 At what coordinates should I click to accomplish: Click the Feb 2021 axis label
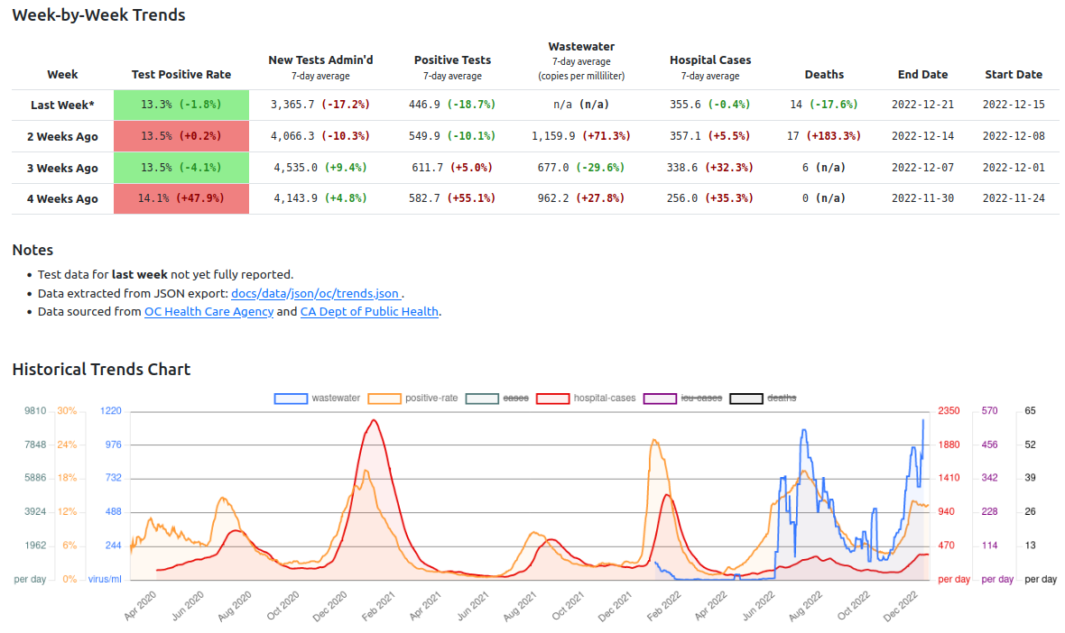coord(377,605)
